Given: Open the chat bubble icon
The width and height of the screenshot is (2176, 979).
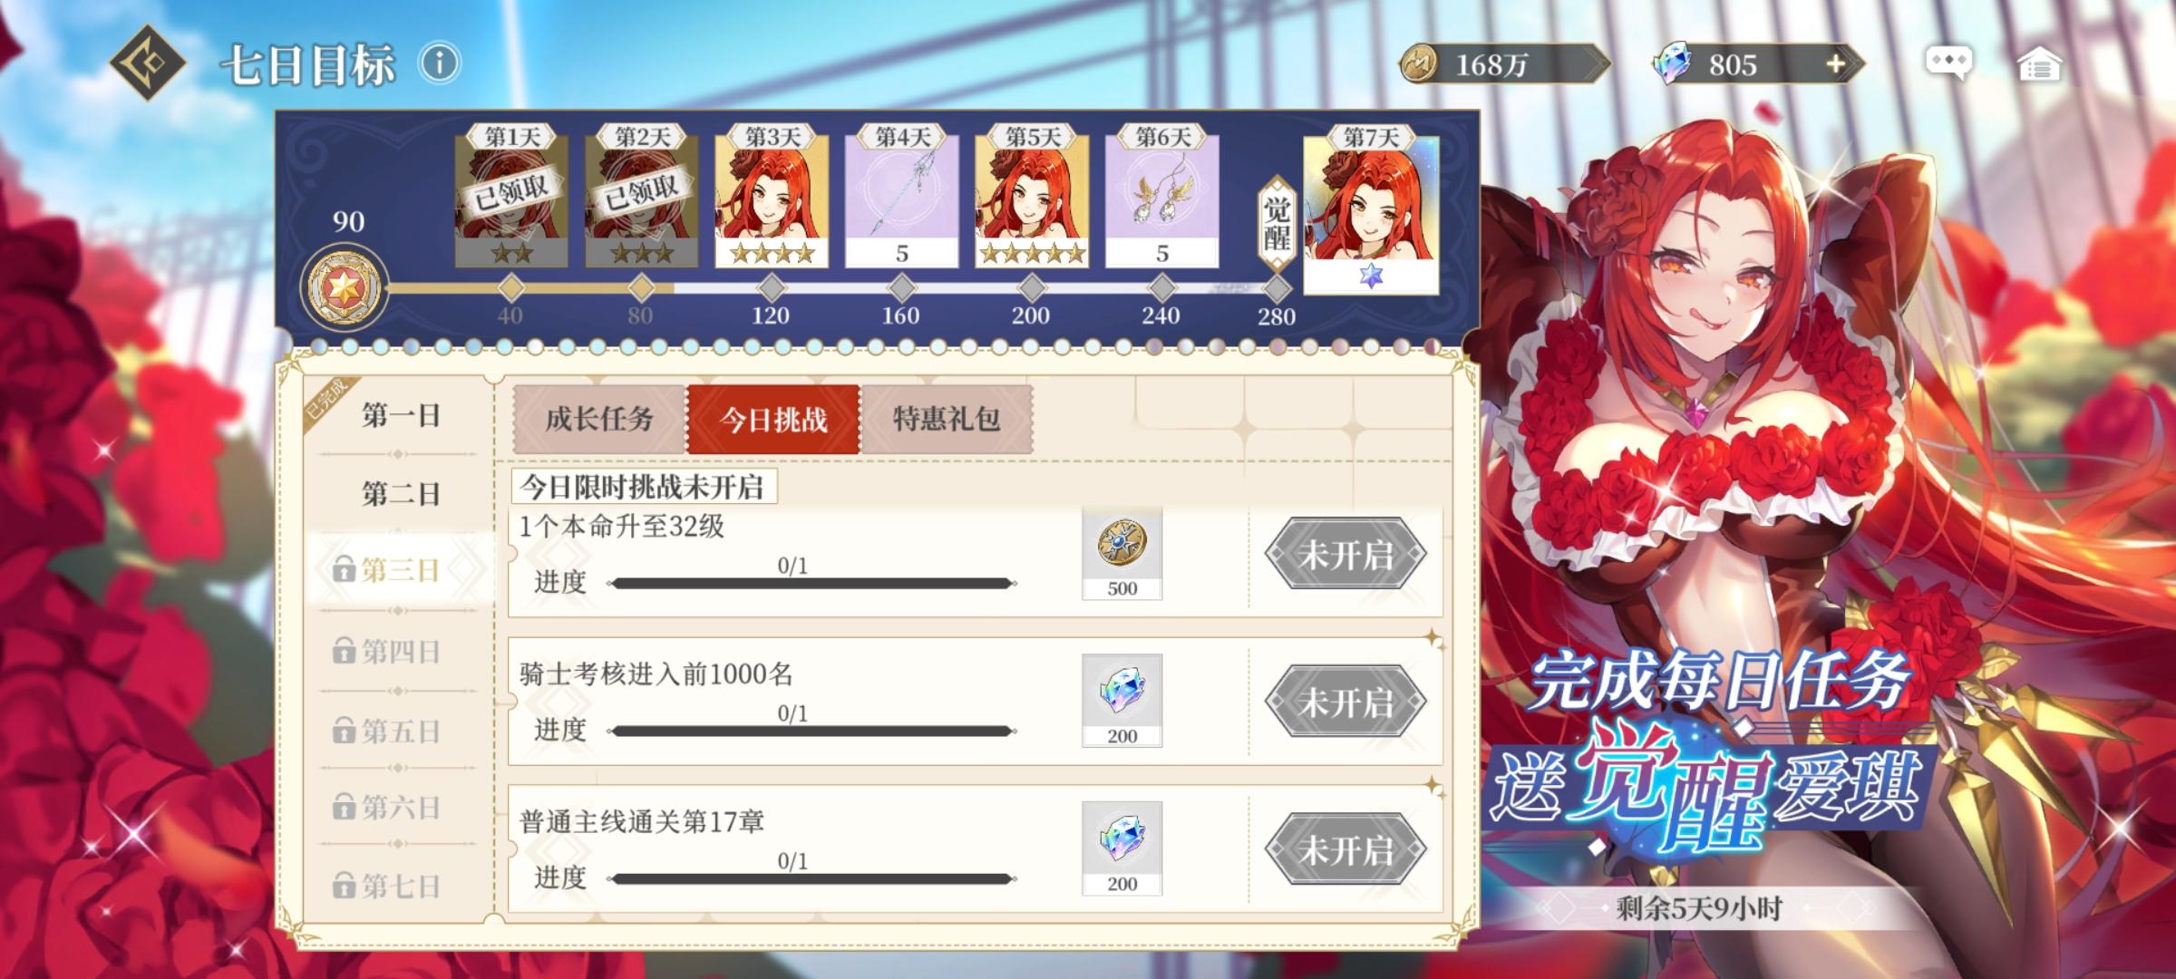Looking at the screenshot, I should pos(1948,63).
